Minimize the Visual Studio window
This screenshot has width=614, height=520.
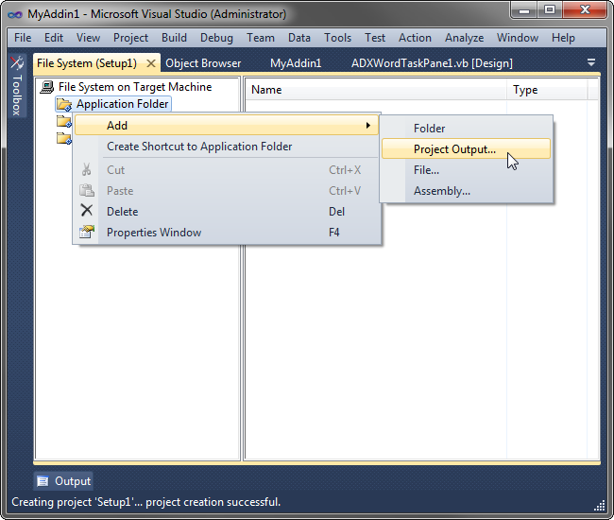coord(524,10)
